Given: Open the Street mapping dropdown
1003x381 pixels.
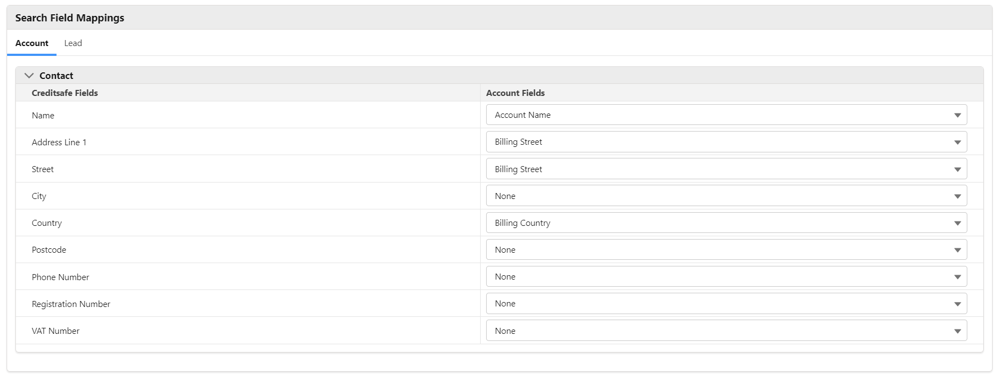Looking at the screenshot, I should click(x=726, y=169).
